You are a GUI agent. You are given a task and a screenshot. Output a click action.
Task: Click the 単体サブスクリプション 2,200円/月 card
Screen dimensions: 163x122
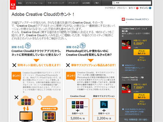click(x=104, y=110)
